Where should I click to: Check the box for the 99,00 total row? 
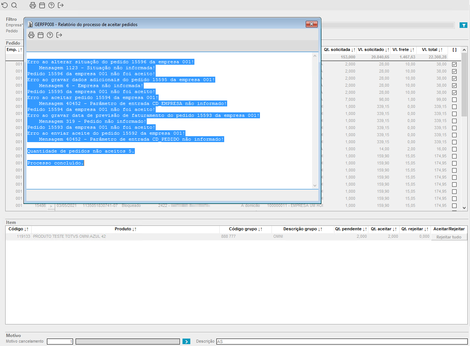pos(454,100)
